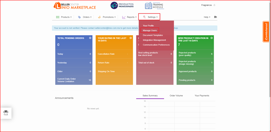Open the Help dropdown

(x=207, y=17)
